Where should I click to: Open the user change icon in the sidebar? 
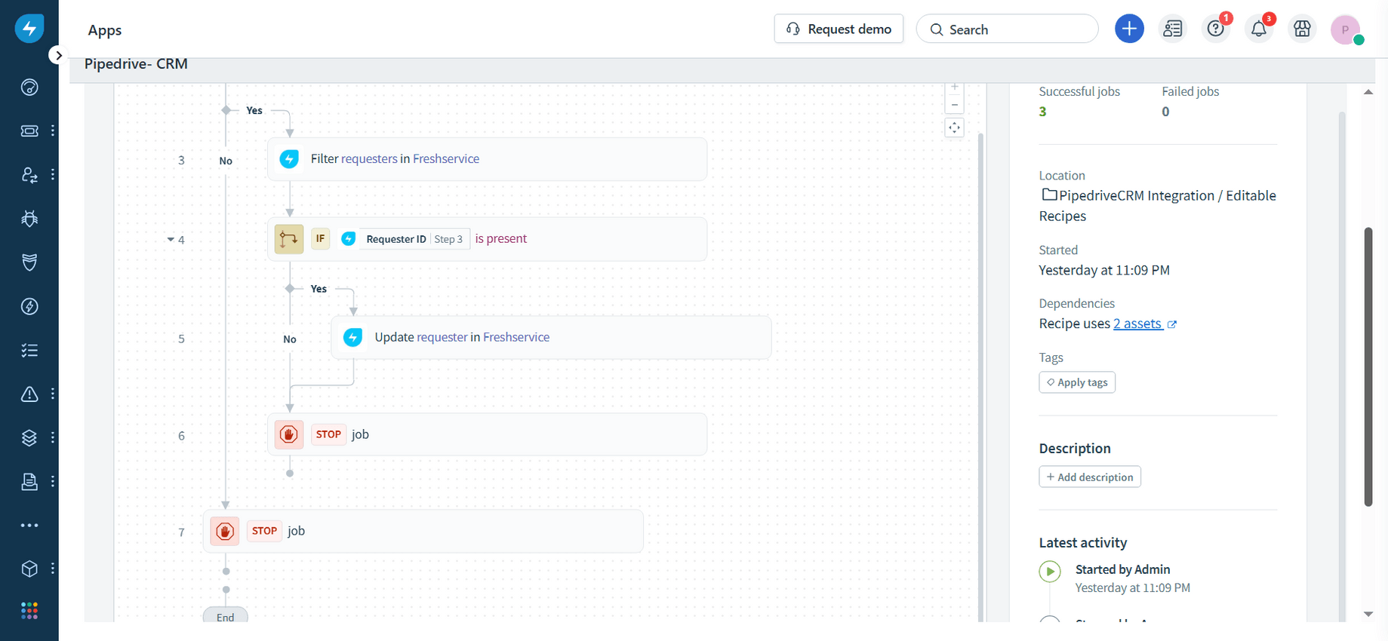[29, 175]
